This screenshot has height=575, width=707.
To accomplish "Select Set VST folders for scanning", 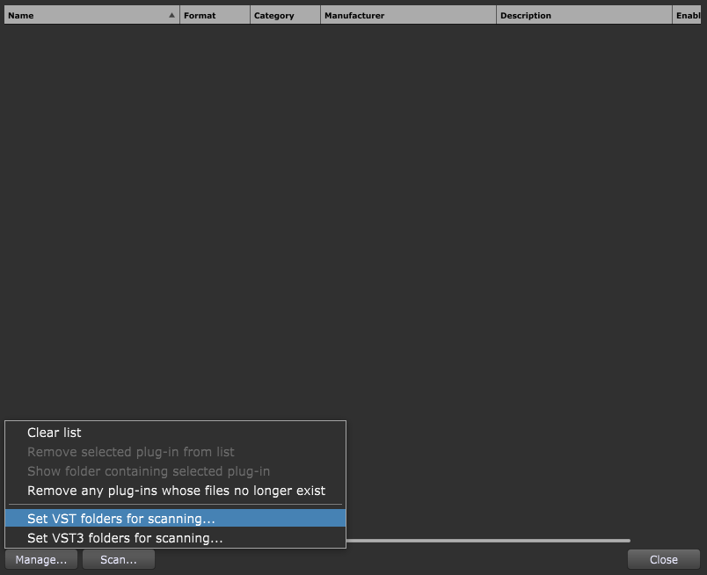I will click(175, 519).
